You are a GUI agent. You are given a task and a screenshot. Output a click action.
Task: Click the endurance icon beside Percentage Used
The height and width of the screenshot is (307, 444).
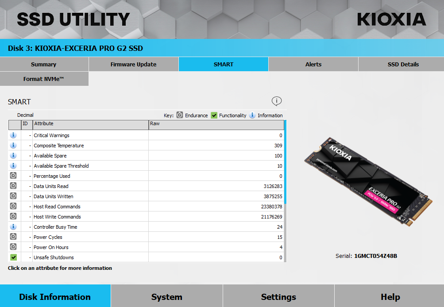[13, 176]
